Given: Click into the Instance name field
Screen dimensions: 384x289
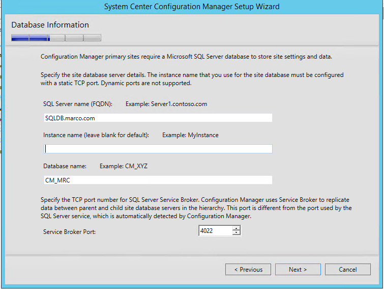Looking at the screenshot, I should (x=158, y=149).
